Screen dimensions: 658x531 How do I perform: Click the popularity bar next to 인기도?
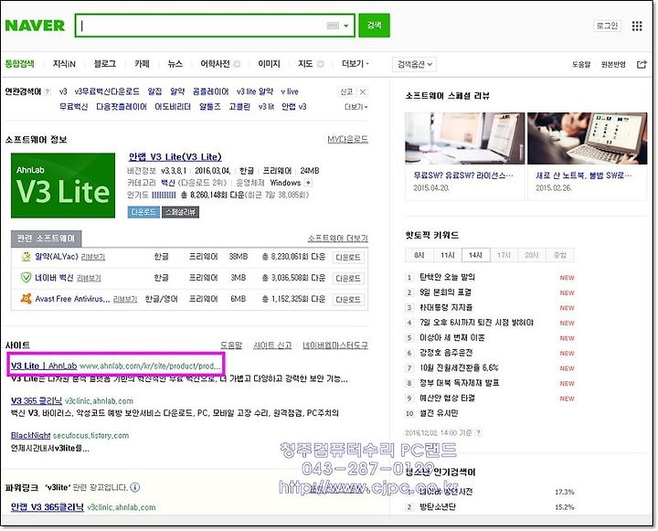pos(164,196)
